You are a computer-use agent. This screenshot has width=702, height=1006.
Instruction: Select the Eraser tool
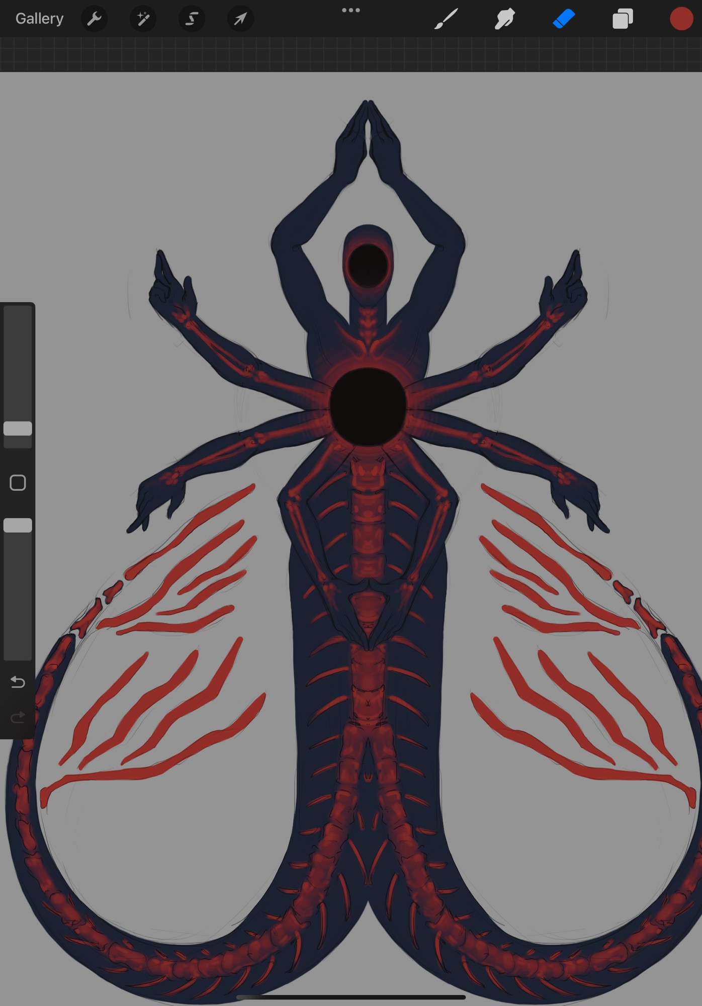(x=564, y=19)
